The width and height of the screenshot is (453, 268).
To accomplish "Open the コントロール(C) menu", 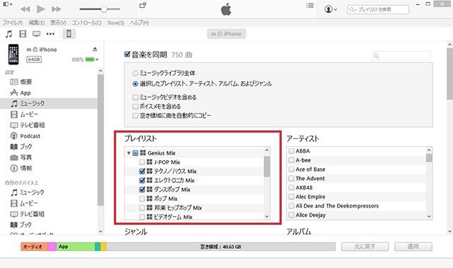I will (x=86, y=23).
